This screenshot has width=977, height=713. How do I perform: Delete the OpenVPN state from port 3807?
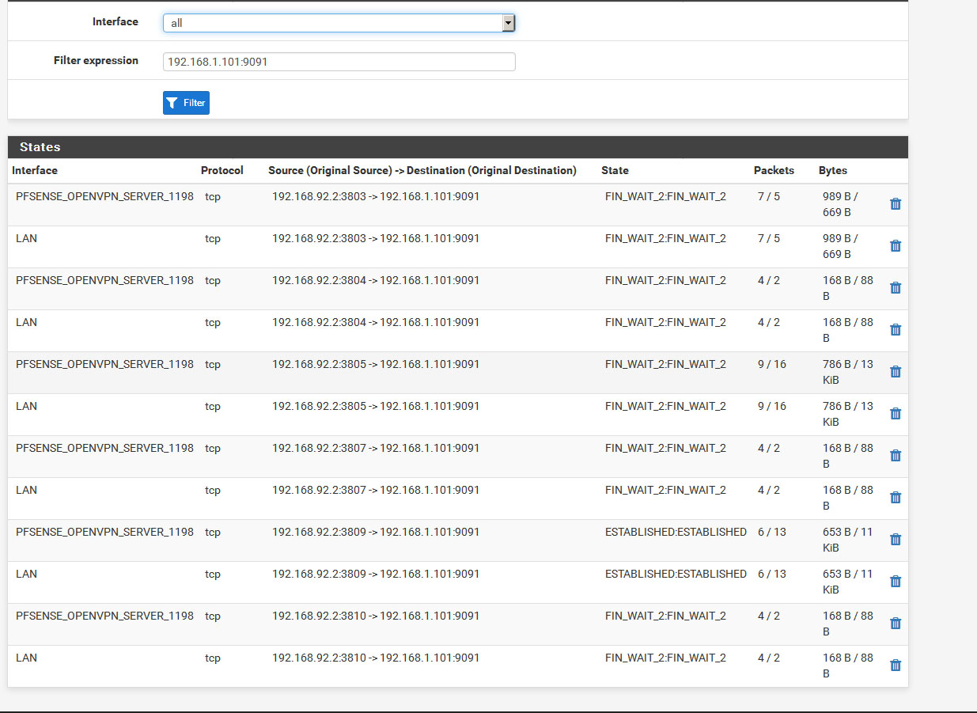895,456
